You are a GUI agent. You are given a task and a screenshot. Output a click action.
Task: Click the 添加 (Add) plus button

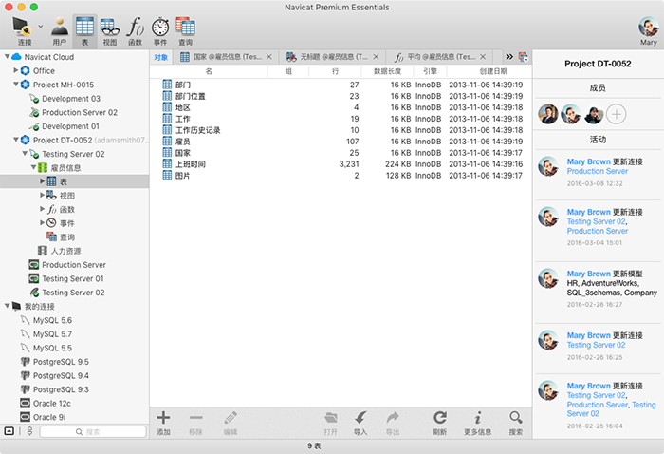pyautogui.click(x=163, y=423)
